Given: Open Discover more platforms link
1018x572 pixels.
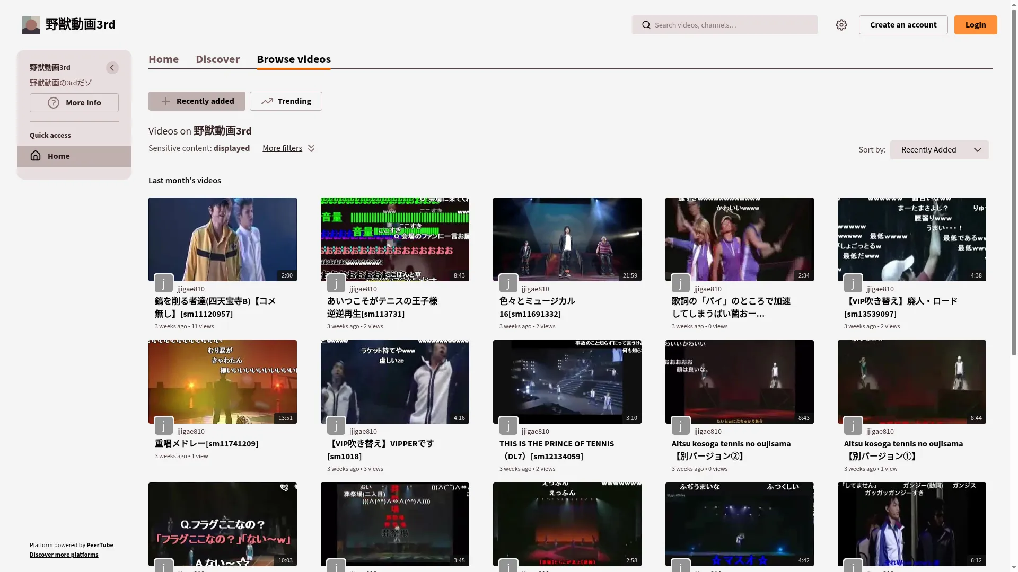Looking at the screenshot, I should 64,555.
